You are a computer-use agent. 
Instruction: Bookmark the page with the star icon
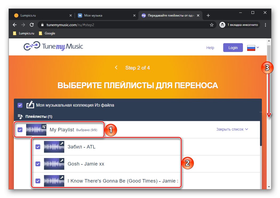pos(212,25)
